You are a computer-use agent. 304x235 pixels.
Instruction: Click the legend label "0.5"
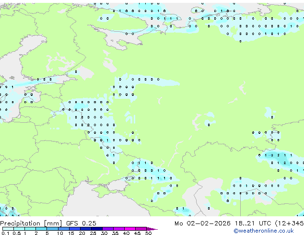click(x=16, y=233)
